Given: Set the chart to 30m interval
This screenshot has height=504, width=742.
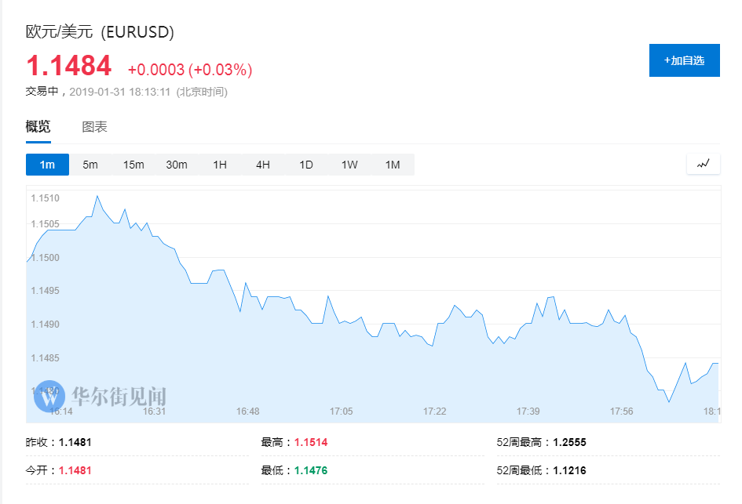Looking at the screenshot, I should (x=177, y=165).
